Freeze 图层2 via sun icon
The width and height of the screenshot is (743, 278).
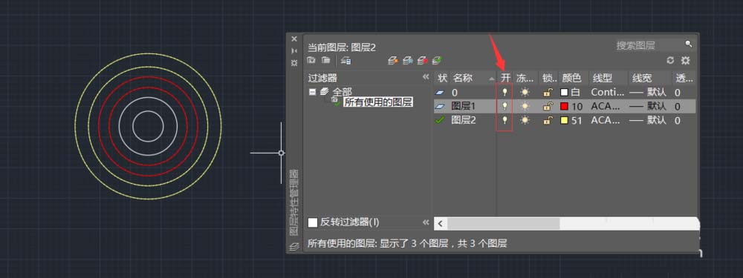pyautogui.click(x=525, y=120)
